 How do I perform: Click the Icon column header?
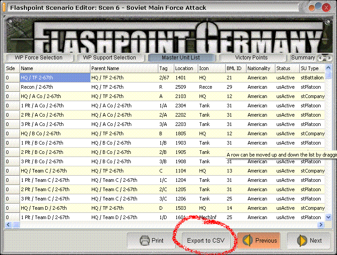[212, 68]
